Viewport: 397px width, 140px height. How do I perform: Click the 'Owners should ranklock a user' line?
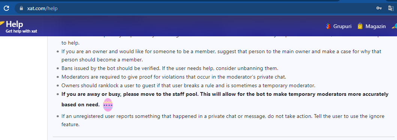(188, 85)
